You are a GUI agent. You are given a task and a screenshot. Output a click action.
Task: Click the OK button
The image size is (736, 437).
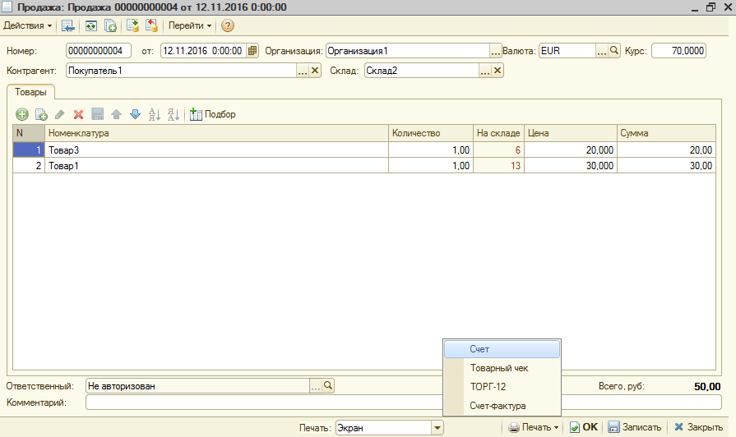pos(583,427)
